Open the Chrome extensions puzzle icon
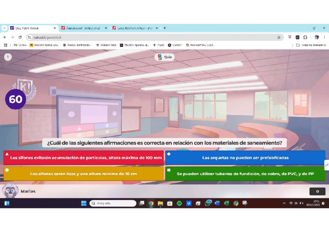The height and width of the screenshot is (232, 329). tap(305, 38)
